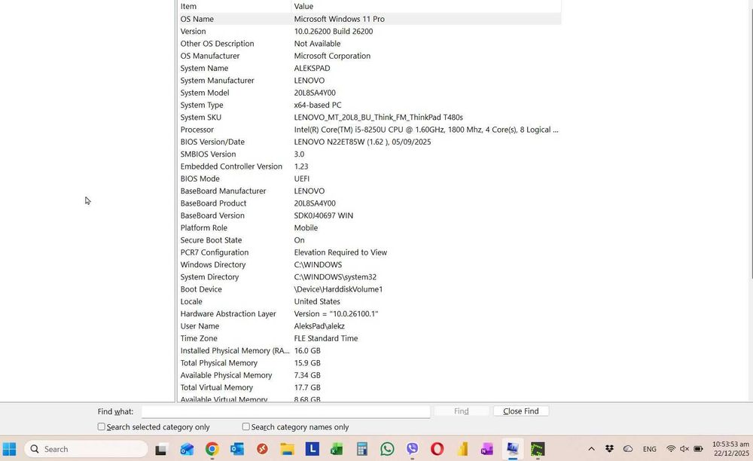Viewport: 753px width, 461px height.
Task: Open Task View from the taskbar
Action: [161, 450]
